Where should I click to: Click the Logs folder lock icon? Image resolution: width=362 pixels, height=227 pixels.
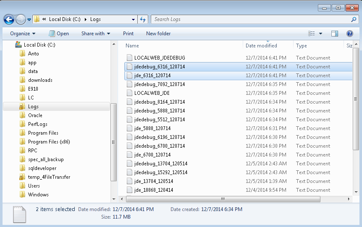click(22, 106)
